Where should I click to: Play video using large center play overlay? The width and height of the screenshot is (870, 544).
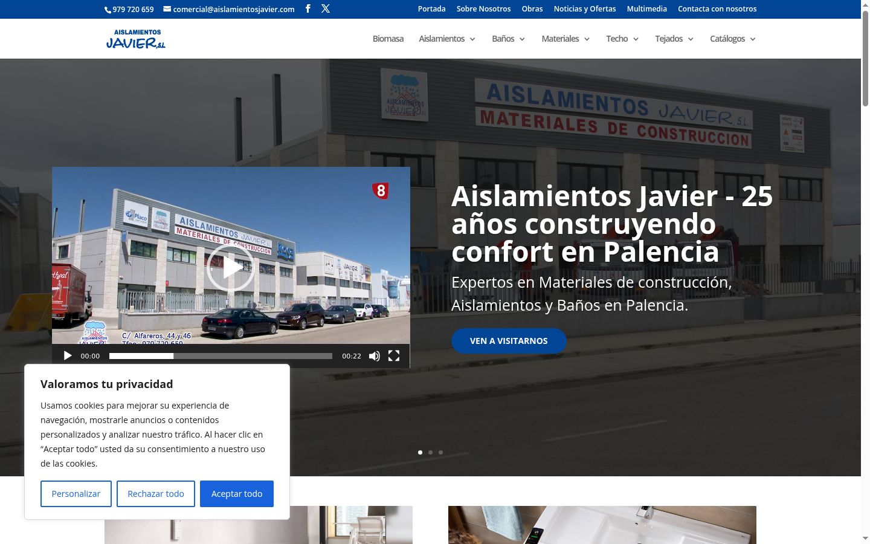click(x=231, y=268)
